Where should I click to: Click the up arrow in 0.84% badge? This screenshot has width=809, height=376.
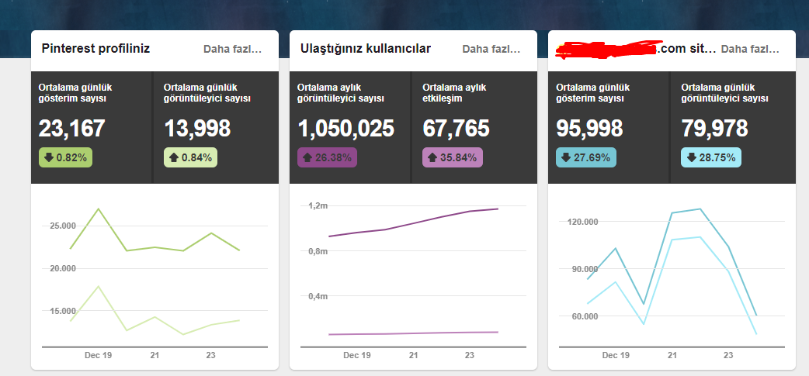[x=174, y=157]
